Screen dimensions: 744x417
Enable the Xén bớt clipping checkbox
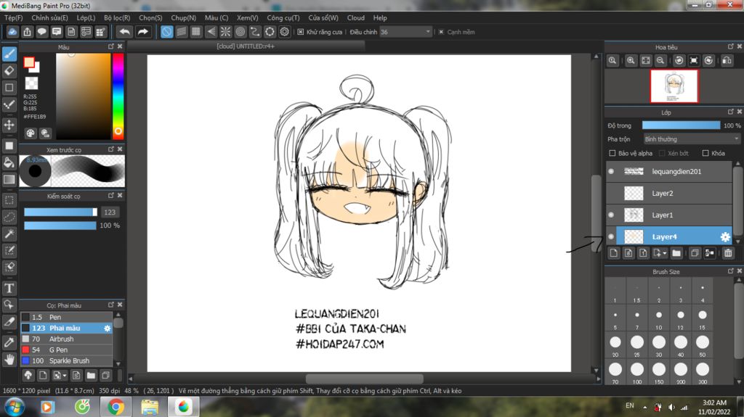(x=662, y=153)
